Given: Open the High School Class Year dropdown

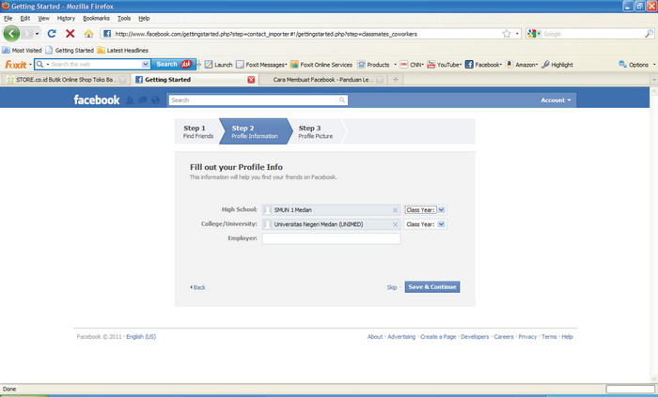Looking at the screenshot, I should click(425, 210).
